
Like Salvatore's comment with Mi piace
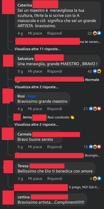[35, 71]
